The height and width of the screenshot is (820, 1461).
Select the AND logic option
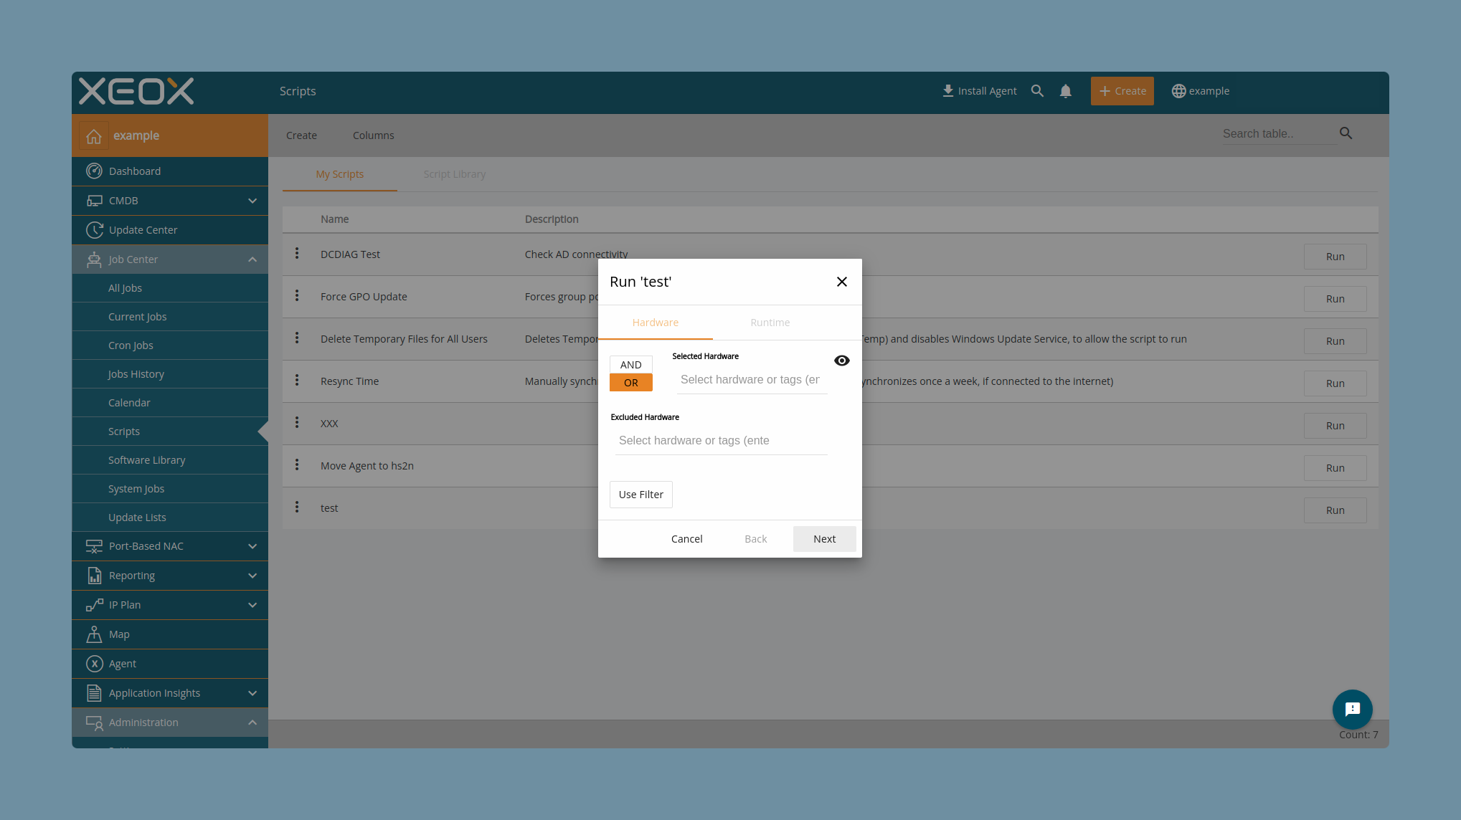(x=631, y=365)
